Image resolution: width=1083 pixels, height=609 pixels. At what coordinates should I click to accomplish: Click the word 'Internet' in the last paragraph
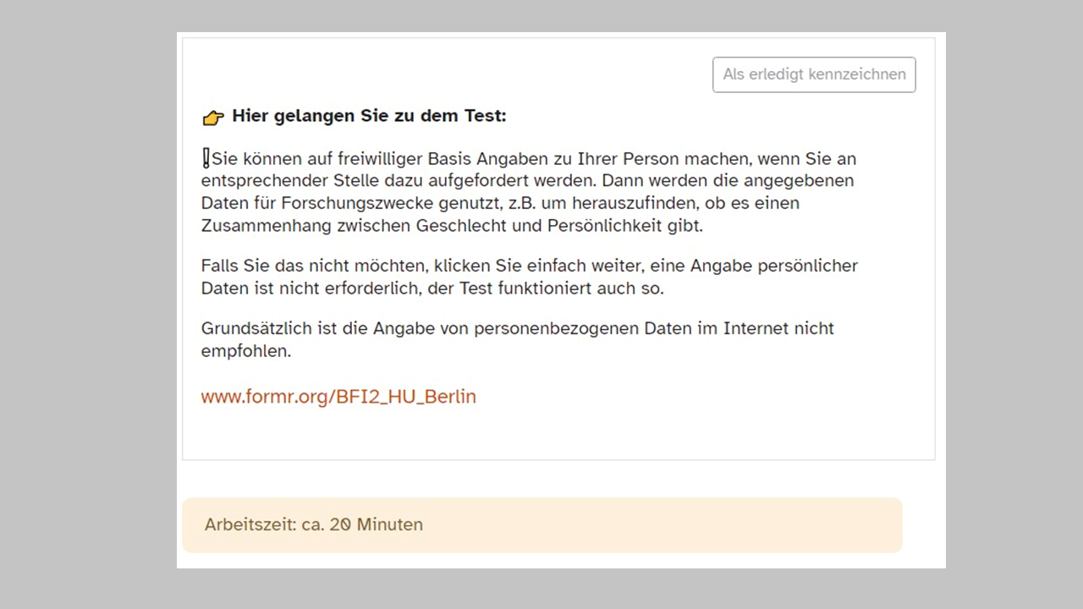757,328
